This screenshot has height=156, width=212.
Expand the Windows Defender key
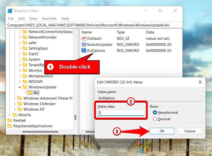pos(15,104)
